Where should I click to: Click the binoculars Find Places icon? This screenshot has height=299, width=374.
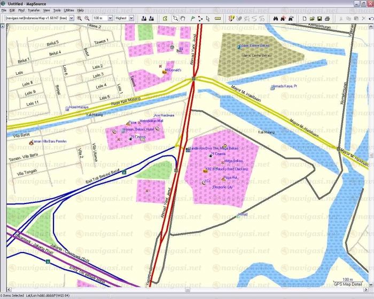(x=276, y=18)
